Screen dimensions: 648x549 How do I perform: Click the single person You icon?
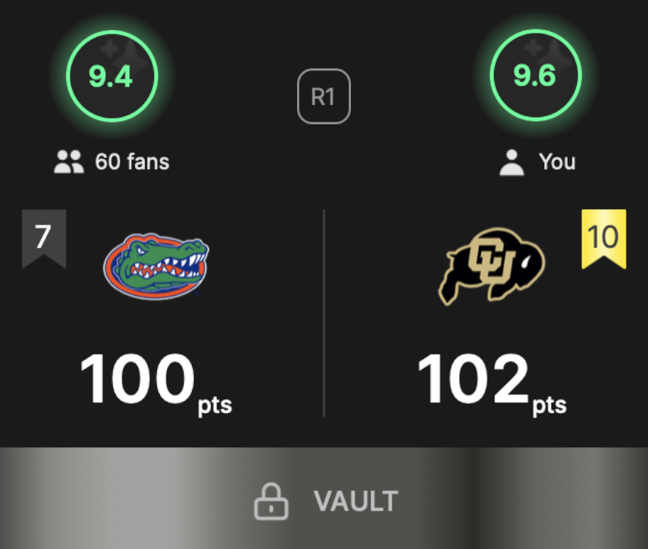click(x=512, y=162)
